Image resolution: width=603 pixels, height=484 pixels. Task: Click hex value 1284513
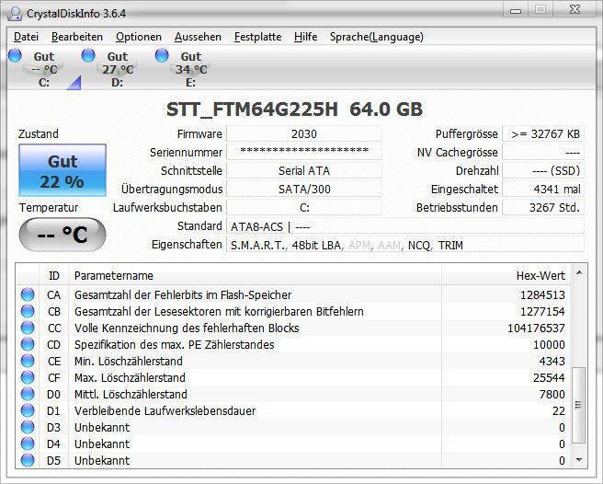[542, 295]
